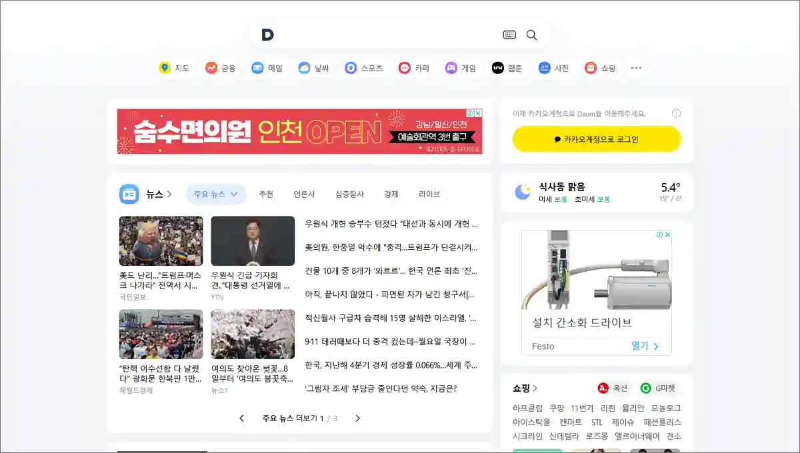The image size is (800, 453).
Task: Open the 주요 뉴스 dropdown
Action: pos(215,194)
